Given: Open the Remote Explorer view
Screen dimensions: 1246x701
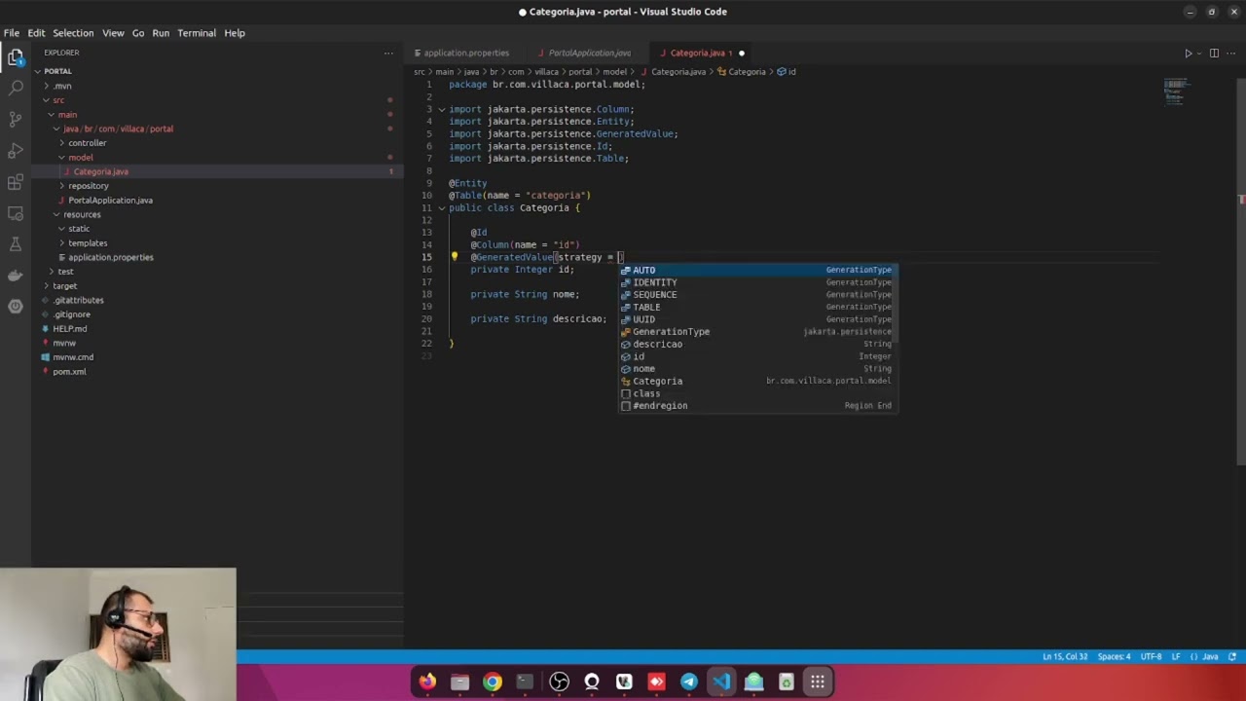Looking at the screenshot, I should [16, 213].
